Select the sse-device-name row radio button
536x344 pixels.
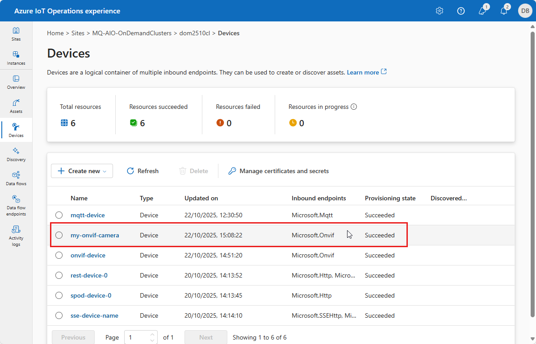pyautogui.click(x=59, y=316)
